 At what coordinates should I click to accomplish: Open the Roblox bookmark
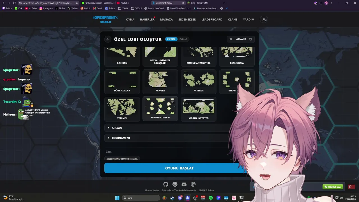[110, 8]
